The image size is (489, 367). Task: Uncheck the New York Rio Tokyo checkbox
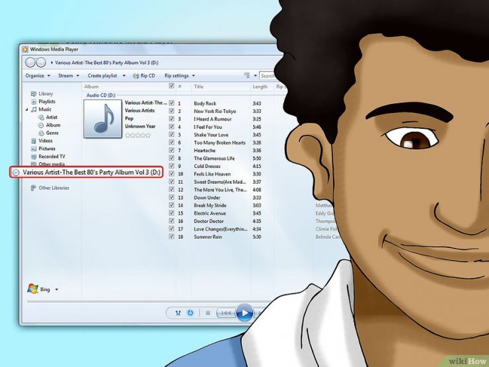[172, 111]
